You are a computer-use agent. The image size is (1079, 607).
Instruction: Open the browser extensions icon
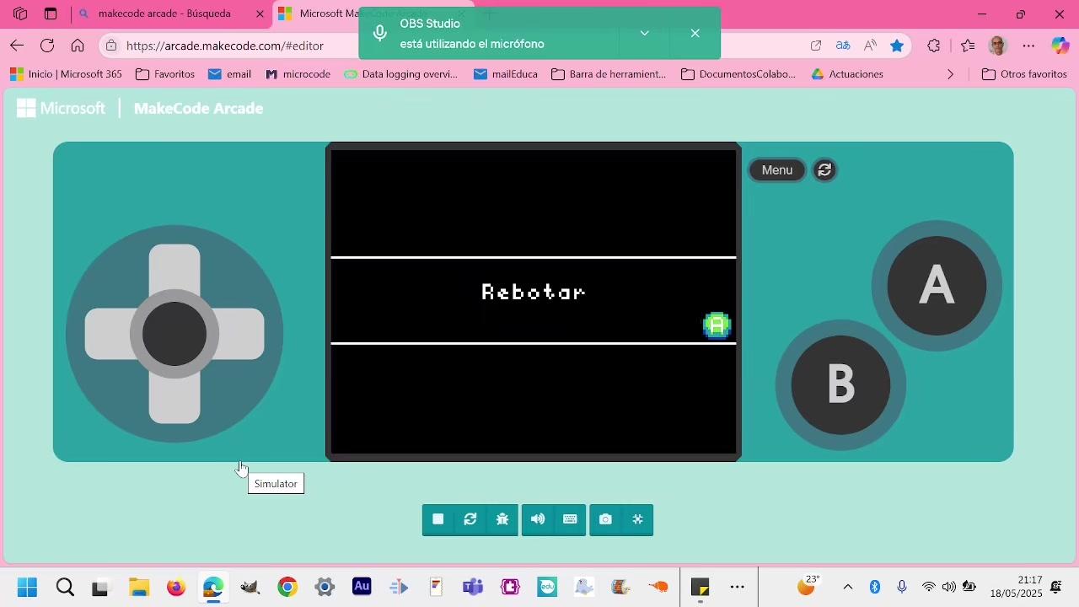tap(934, 46)
